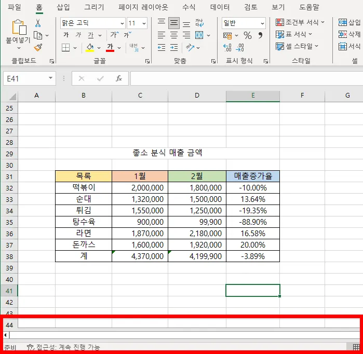Increase indent
This screenshot has width=363, height=354.
point(174,48)
